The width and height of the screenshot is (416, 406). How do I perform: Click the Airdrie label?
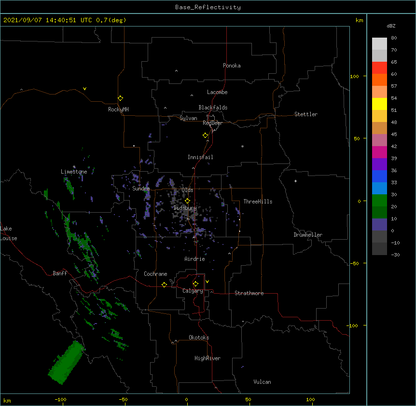(195, 259)
